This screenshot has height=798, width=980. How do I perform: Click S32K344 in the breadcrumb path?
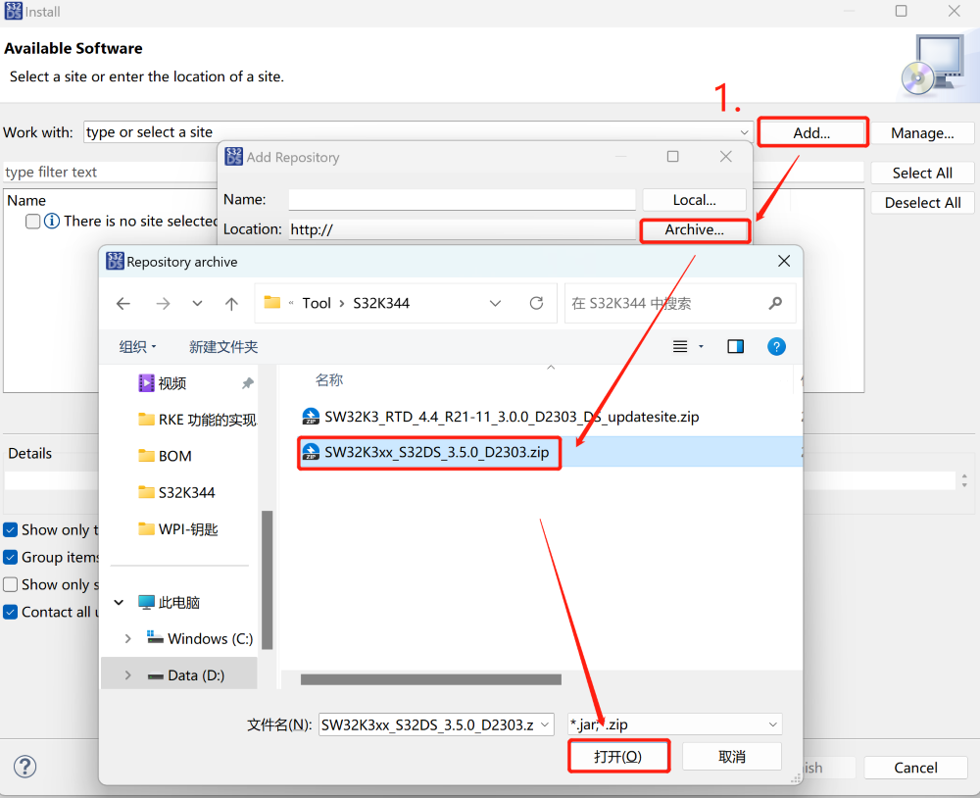[381, 303]
